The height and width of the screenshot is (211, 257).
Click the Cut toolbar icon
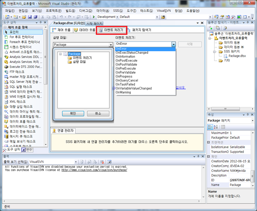(x=43, y=17)
